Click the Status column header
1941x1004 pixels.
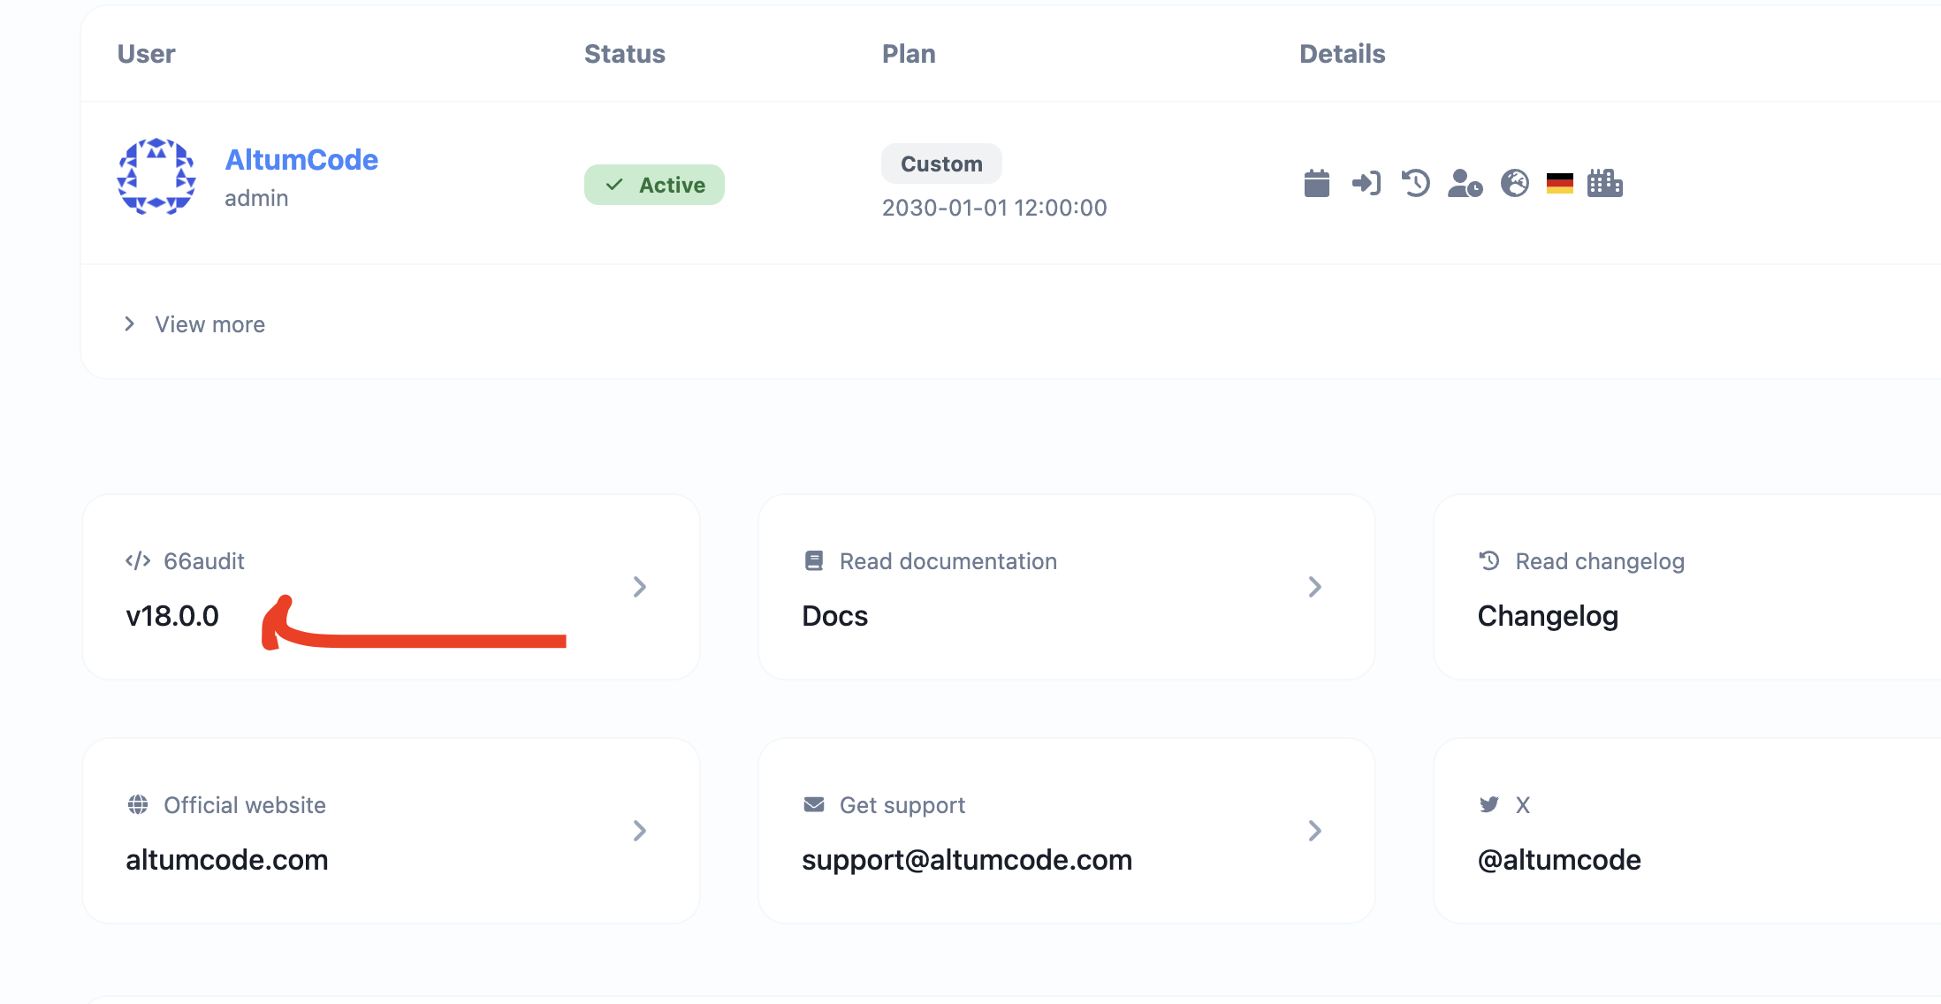point(625,54)
